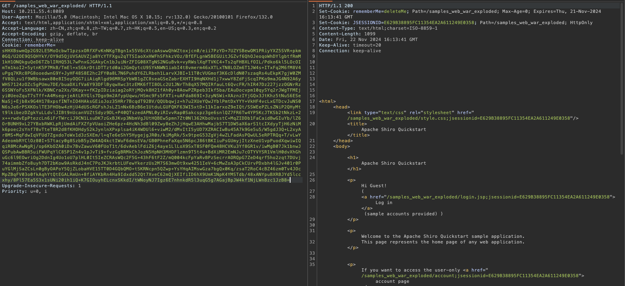The height and width of the screenshot is (286, 625).
Task: Click the response pane vertical scrollbar
Action: 623,78
